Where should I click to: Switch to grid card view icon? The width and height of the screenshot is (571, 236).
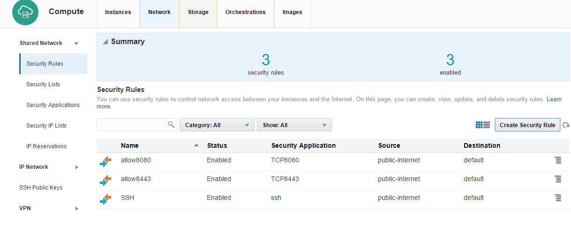pyautogui.click(x=479, y=125)
